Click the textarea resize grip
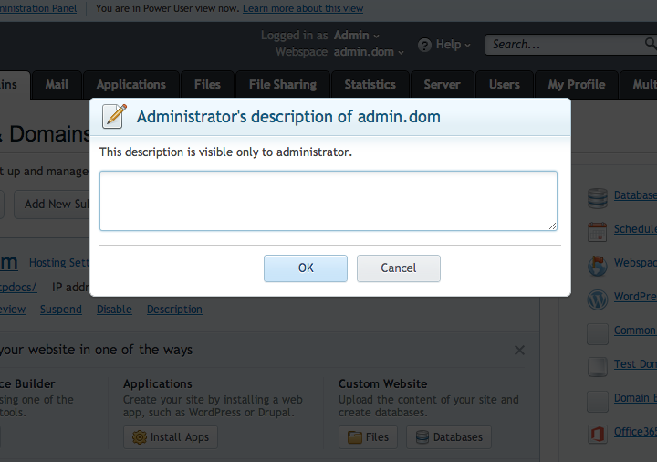This screenshot has width=657, height=462. (x=553, y=226)
